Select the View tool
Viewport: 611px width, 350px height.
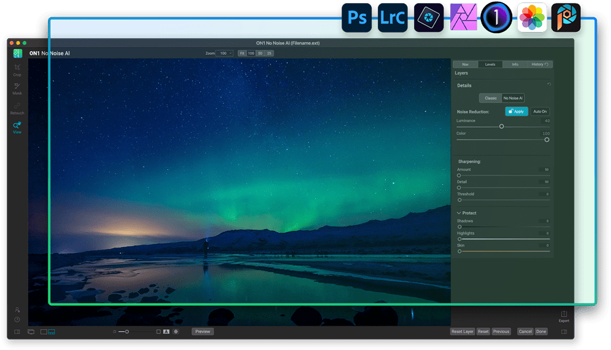pos(17,128)
